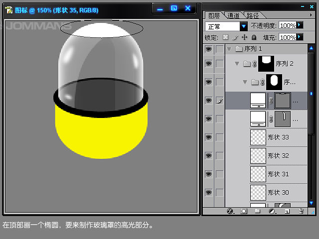
Task: Select the 形状 31 layer name
Action: pyautogui.click(x=278, y=174)
